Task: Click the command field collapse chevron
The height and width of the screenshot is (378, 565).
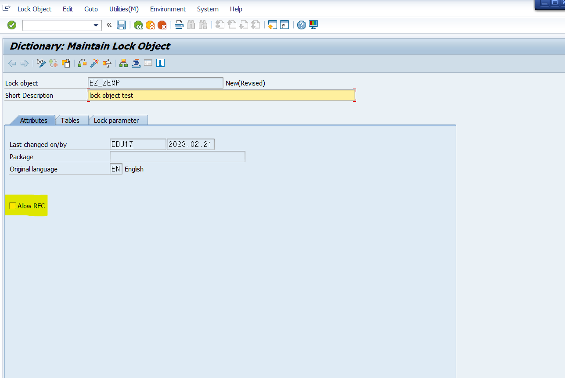Action: tap(109, 25)
